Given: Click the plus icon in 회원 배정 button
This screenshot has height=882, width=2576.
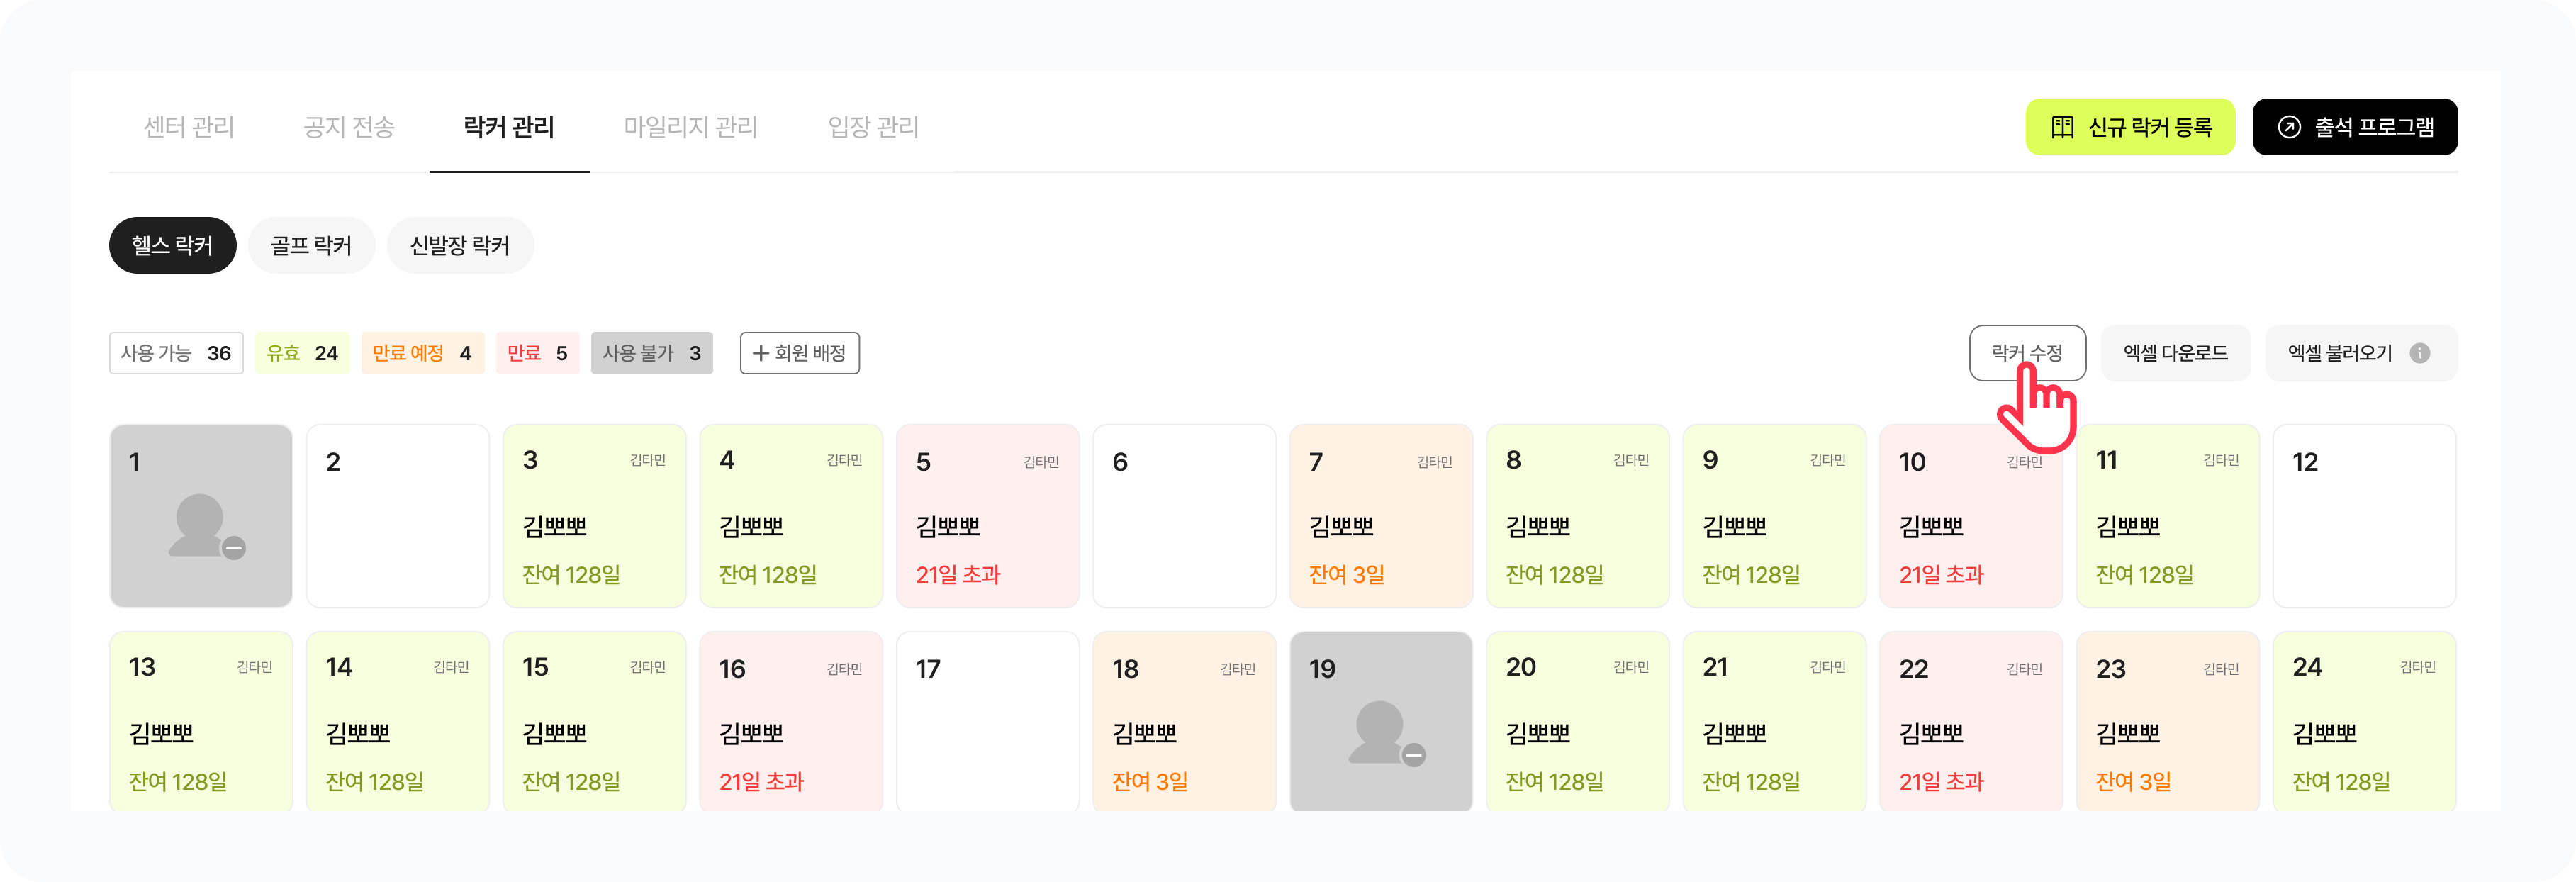Looking at the screenshot, I should click(760, 353).
